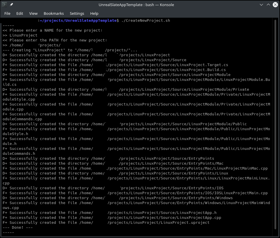Click the window title 'UnrealSlateAppTemplate : bash — Konsole'

[x=136, y=5]
